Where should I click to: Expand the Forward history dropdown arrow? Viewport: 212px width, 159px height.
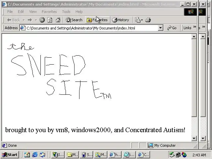[36, 20]
